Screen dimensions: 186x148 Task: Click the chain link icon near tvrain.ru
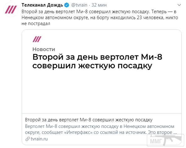coord(28,139)
